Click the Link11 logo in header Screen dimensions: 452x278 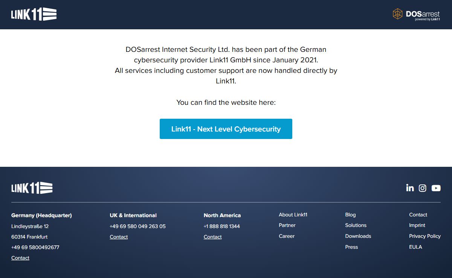[x=34, y=14]
